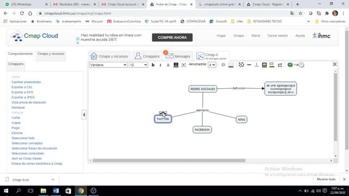Click Eliminar in sidebar
The height and width of the screenshot is (196, 349).
tap(17, 133)
